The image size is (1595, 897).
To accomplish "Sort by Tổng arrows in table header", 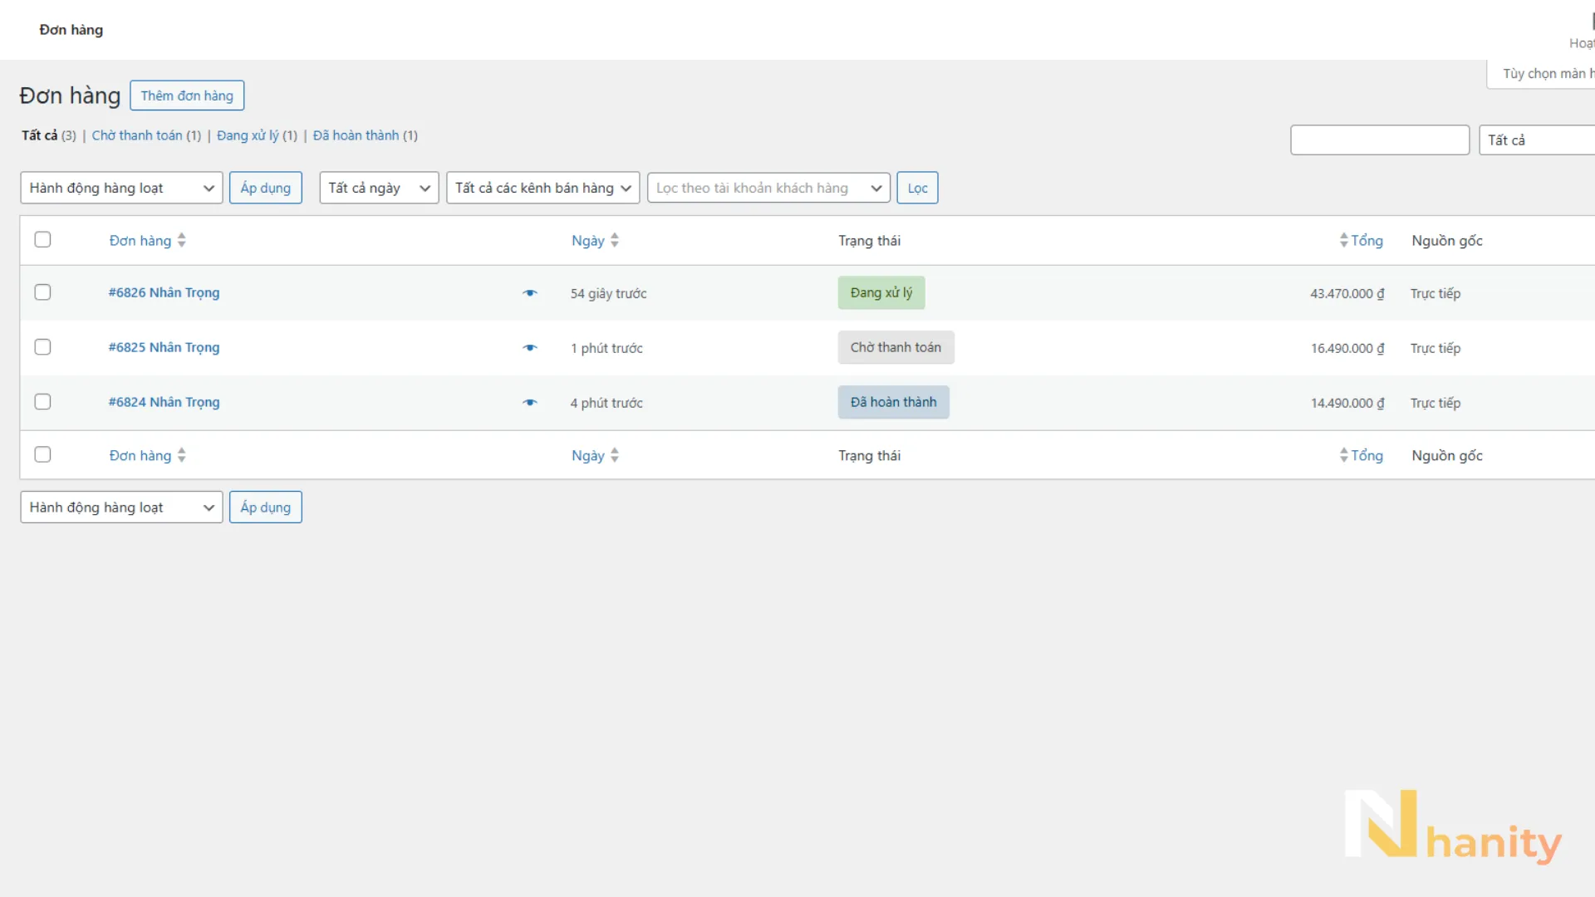I will (1343, 241).
